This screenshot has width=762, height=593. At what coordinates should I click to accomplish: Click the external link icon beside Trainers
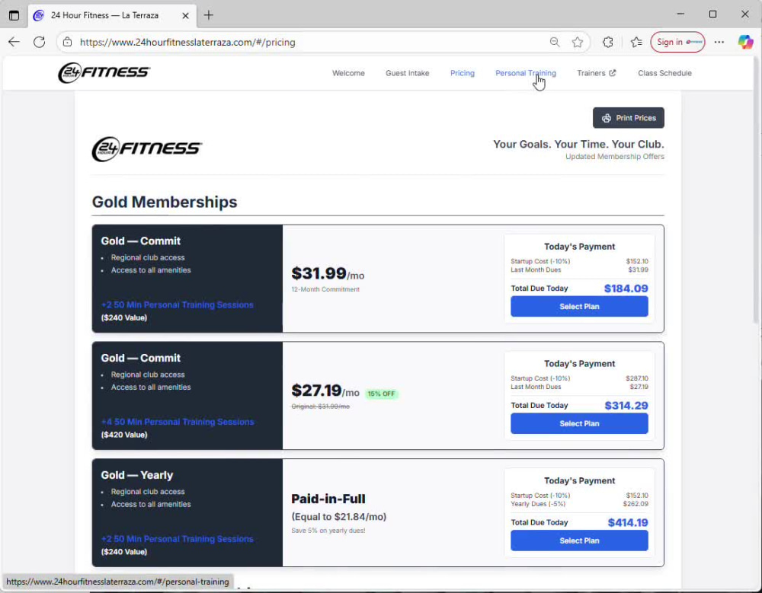pos(613,73)
